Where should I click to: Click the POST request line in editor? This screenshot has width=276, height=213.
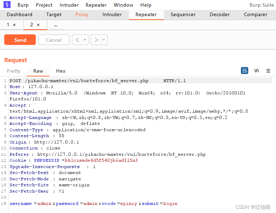[x=98, y=81]
